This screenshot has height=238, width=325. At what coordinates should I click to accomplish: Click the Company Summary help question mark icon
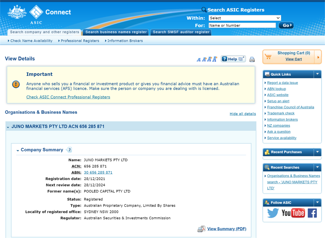pos(69,149)
